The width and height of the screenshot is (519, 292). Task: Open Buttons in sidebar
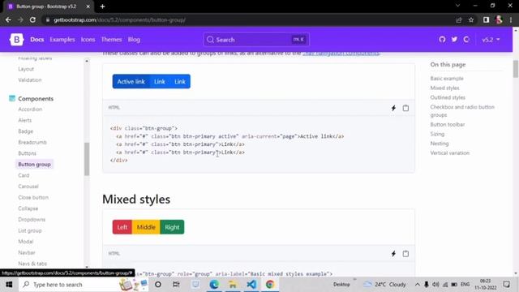[27, 153]
